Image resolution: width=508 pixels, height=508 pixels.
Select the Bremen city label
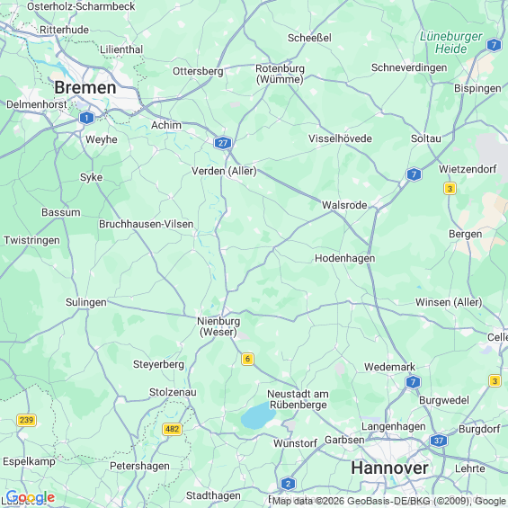[85, 87]
